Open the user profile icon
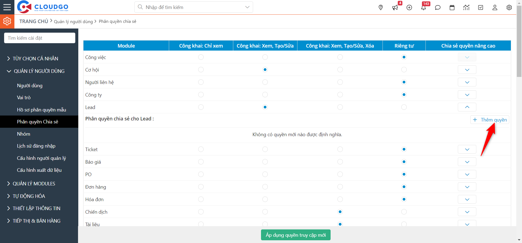 (x=495, y=8)
